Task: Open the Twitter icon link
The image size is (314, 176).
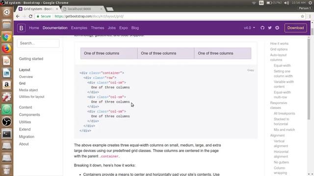Action: tap(270, 28)
